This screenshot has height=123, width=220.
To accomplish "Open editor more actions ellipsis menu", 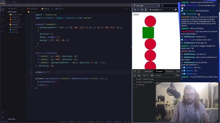I will (129, 9).
